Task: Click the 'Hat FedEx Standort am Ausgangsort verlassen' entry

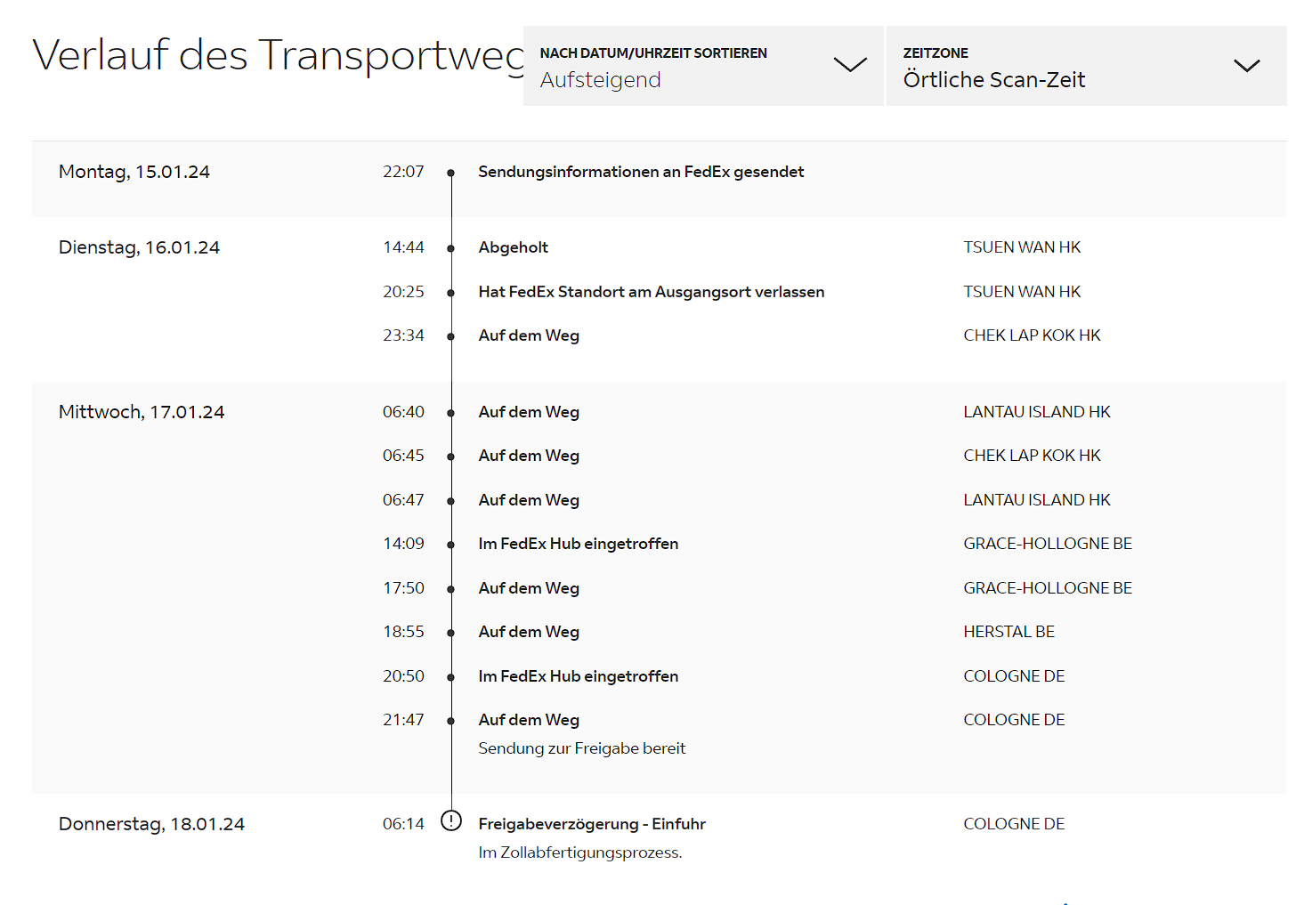Action: (x=651, y=292)
